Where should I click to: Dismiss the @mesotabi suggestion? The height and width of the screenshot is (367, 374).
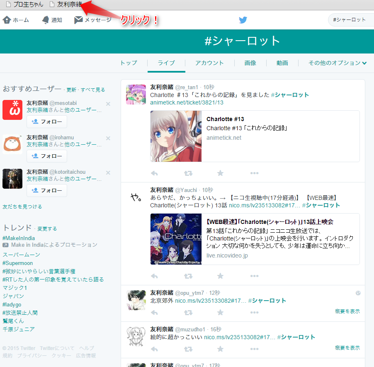pyautogui.click(x=108, y=104)
